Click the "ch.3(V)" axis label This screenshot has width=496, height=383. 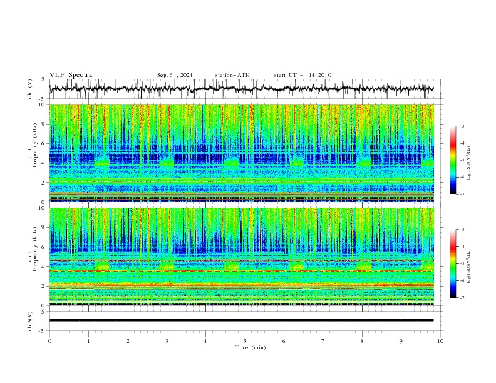30,321
